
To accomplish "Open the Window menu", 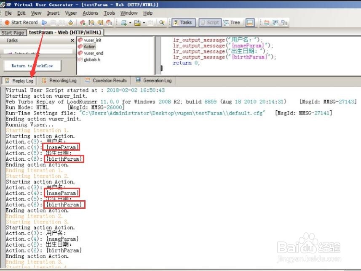I will pyautogui.click(x=129, y=13).
